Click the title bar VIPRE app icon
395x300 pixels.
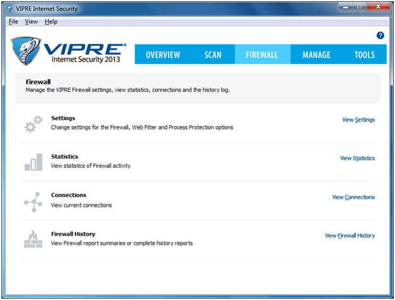click(x=9, y=9)
